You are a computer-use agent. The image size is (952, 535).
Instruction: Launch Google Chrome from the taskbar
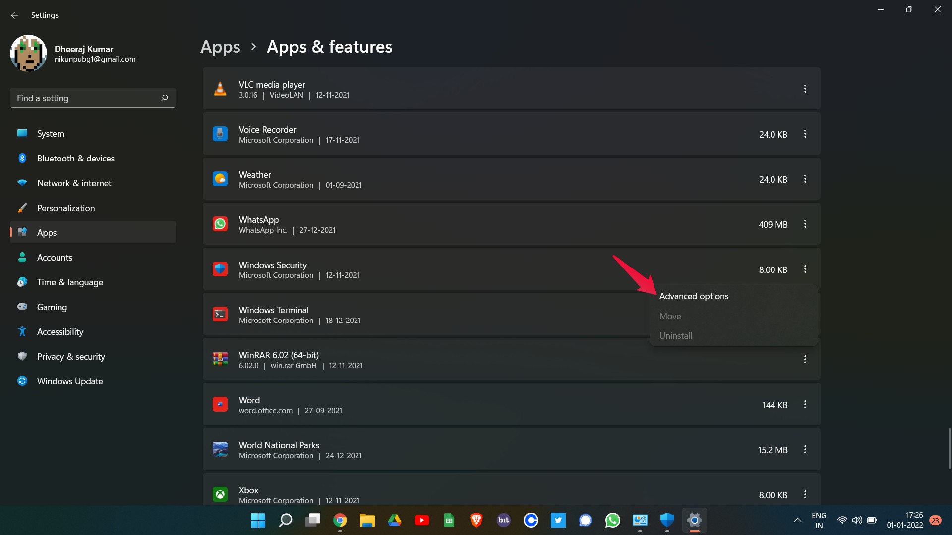coord(340,520)
